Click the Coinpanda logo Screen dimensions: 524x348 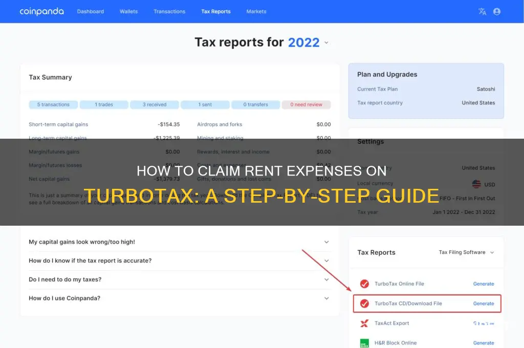41,11
